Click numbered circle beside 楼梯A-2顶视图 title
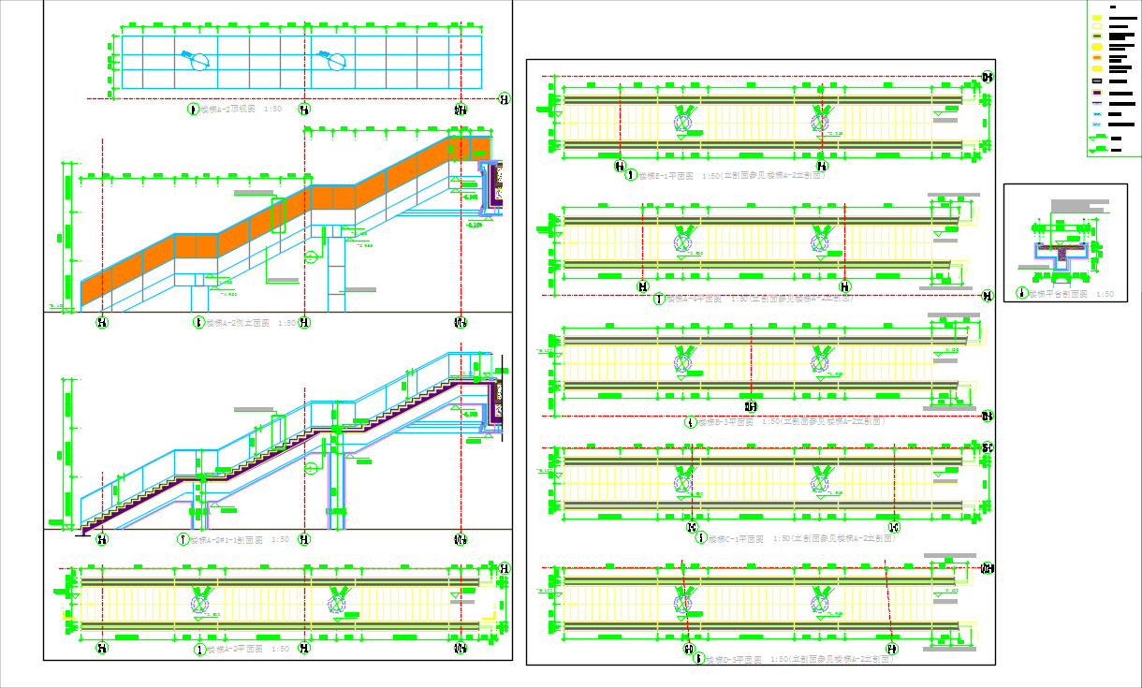This screenshot has width=1142, height=688. [x=193, y=110]
